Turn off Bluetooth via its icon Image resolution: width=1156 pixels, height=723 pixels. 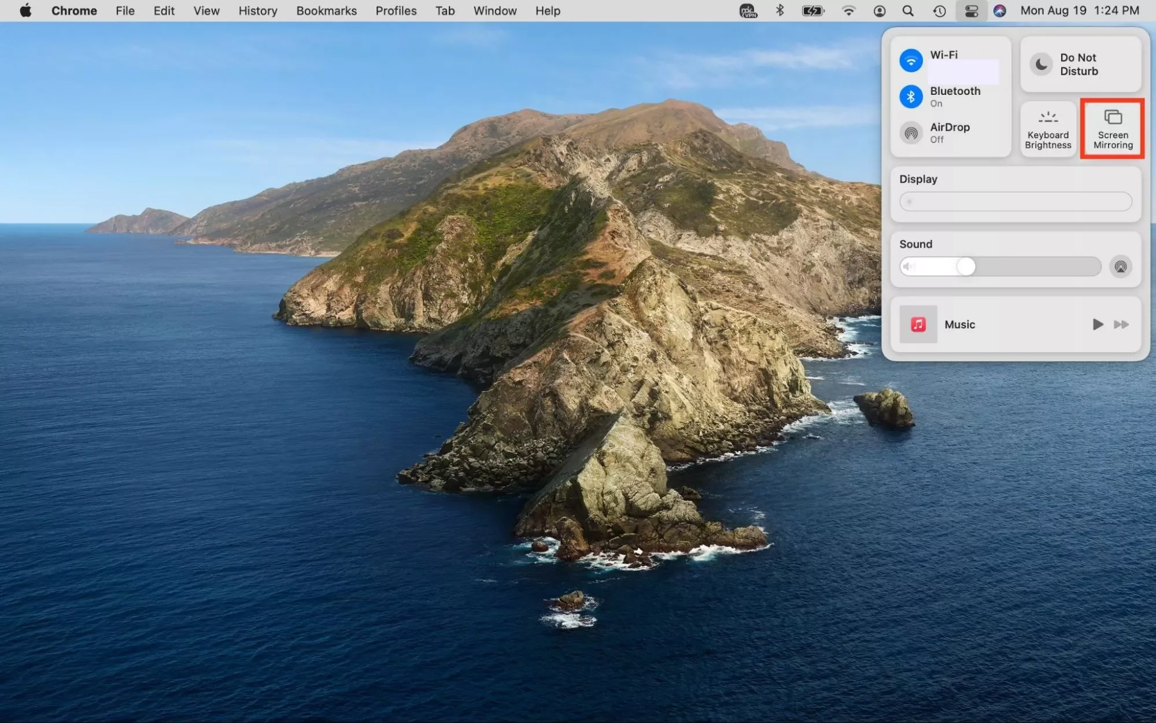tap(910, 97)
